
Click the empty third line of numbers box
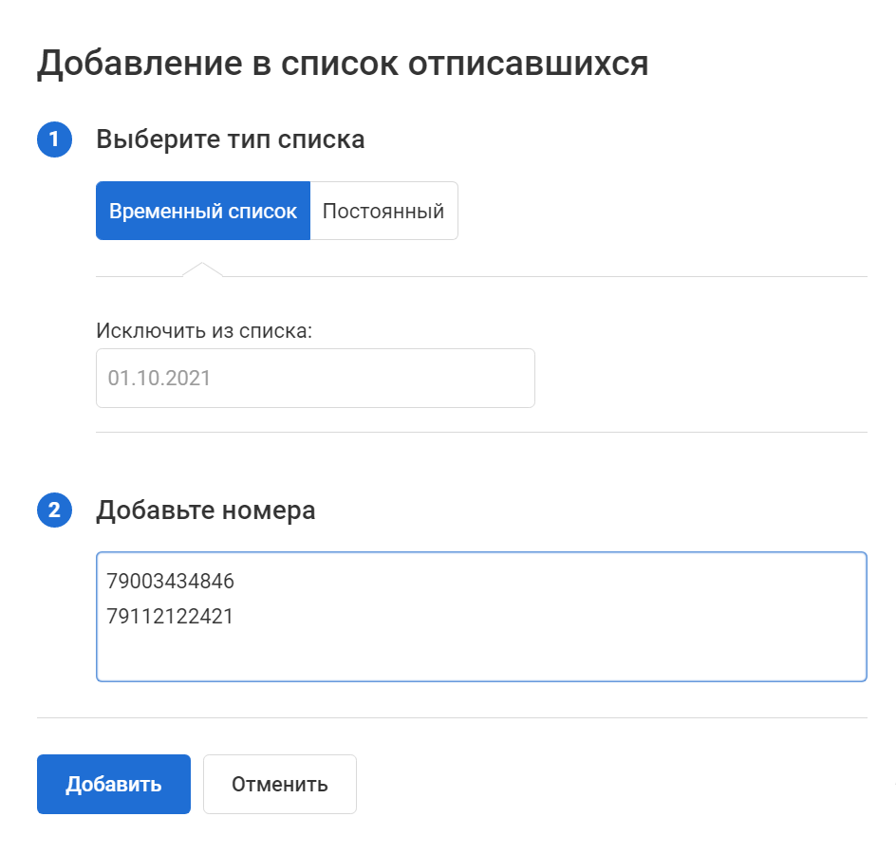[380, 655]
